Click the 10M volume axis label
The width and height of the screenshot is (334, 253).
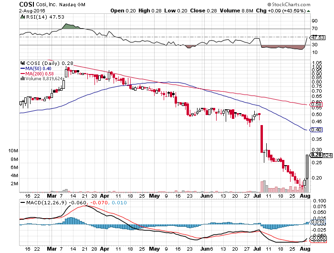(x=13, y=151)
